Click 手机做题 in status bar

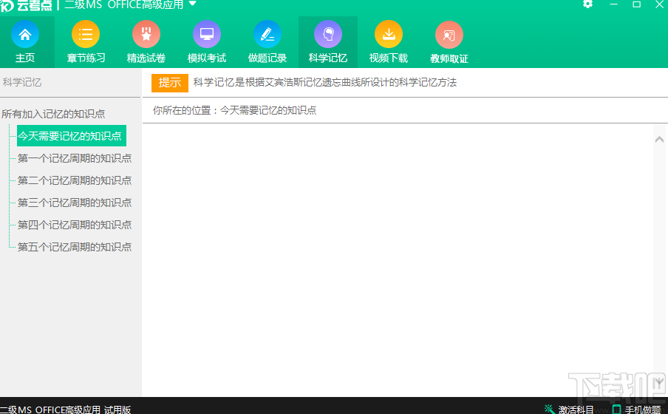tap(637, 410)
